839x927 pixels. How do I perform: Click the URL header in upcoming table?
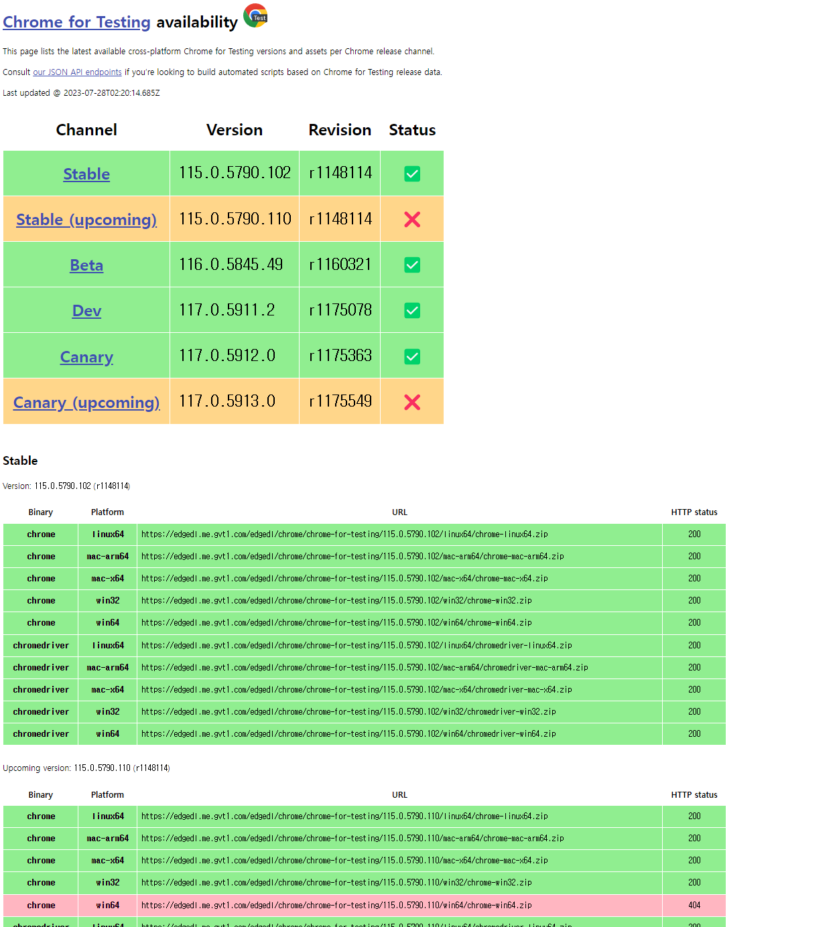coord(399,795)
